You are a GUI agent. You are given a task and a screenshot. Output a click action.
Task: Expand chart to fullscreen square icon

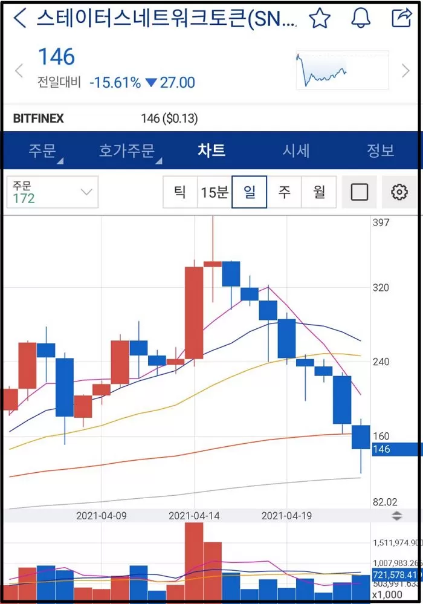tap(359, 192)
